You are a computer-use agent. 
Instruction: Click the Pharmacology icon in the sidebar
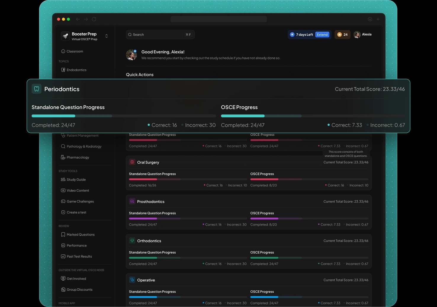tap(63, 157)
